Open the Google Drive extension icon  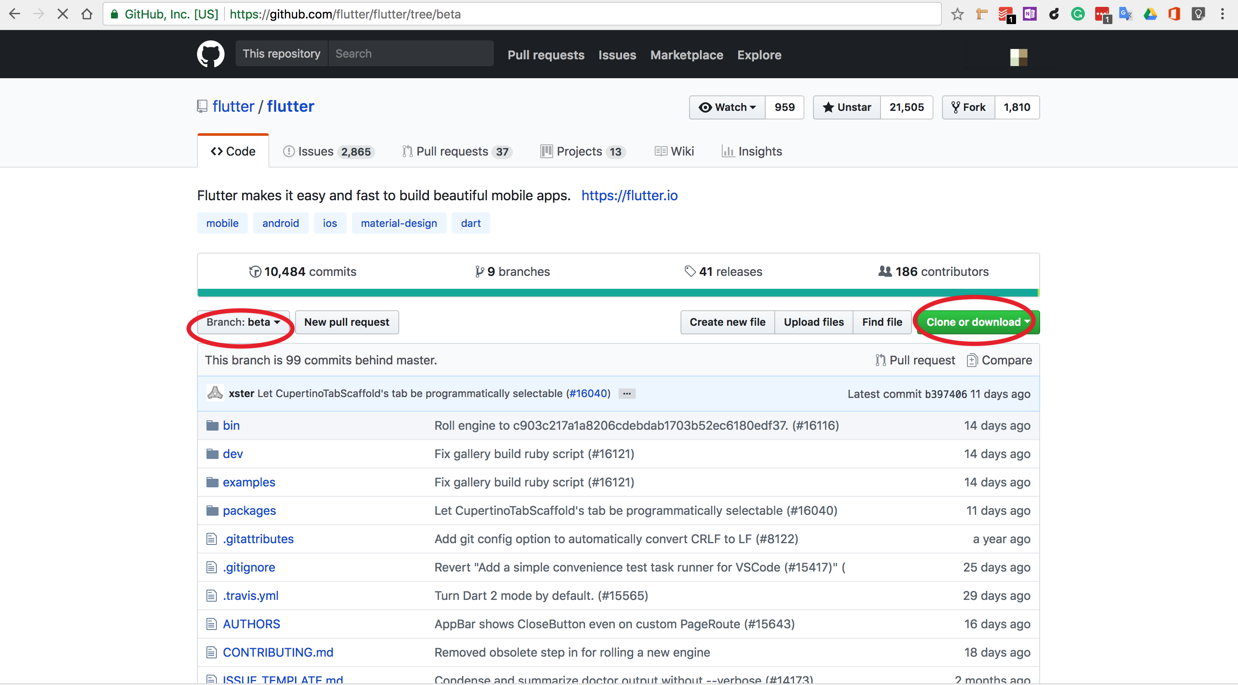click(x=1150, y=14)
